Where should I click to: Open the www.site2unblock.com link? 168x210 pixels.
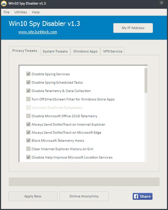pyautogui.click(x=38, y=32)
